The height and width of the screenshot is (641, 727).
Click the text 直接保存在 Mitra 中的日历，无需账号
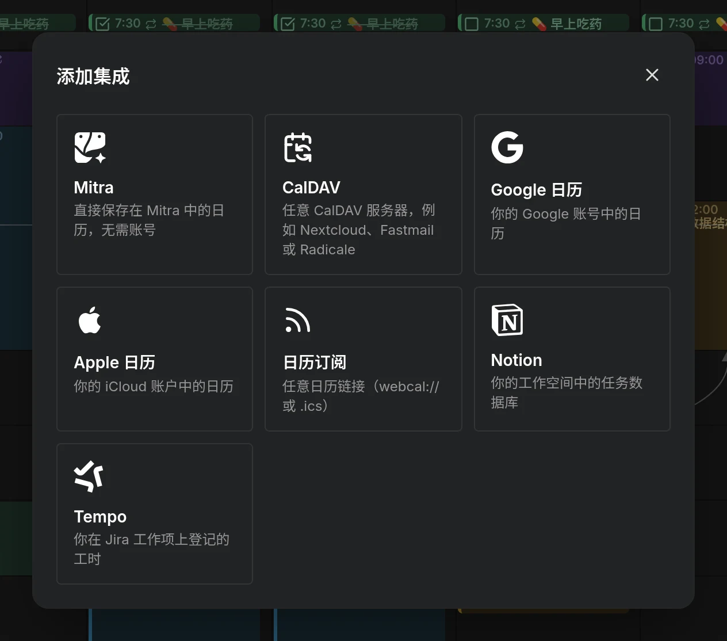pyautogui.click(x=149, y=220)
